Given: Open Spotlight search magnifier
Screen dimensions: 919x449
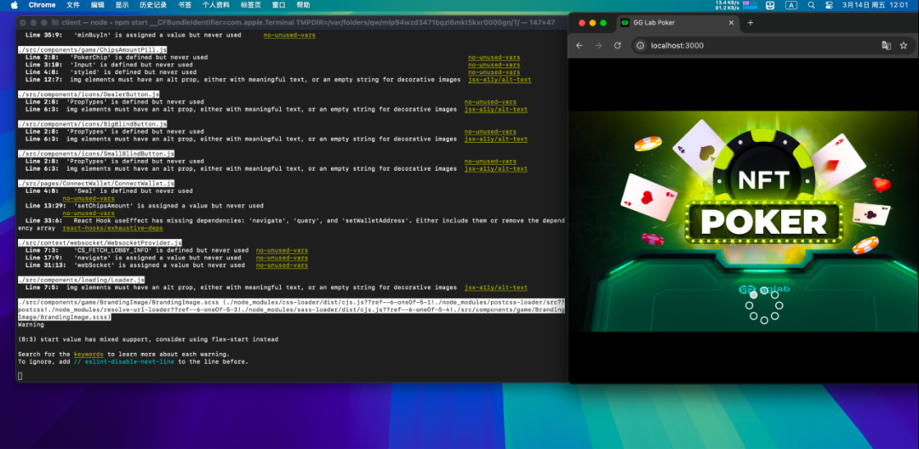Looking at the screenshot, I should tap(811, 5).
